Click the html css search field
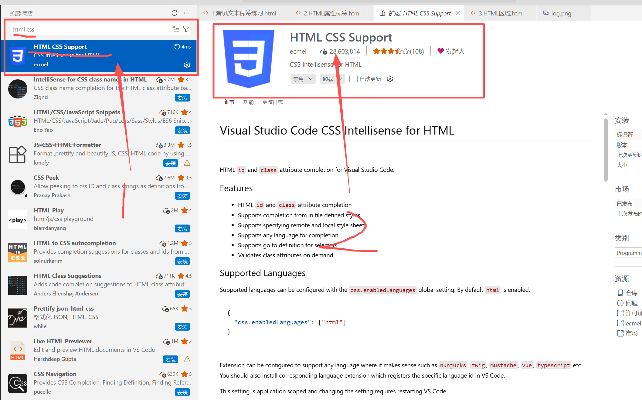Screen dimensions: 642x400 pyautogui.click(x=91, y=29)
